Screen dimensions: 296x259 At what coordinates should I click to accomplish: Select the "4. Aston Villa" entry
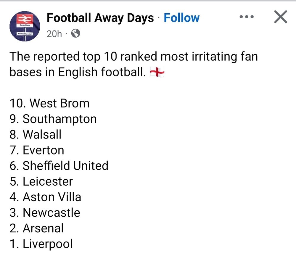tap(45, 197)
